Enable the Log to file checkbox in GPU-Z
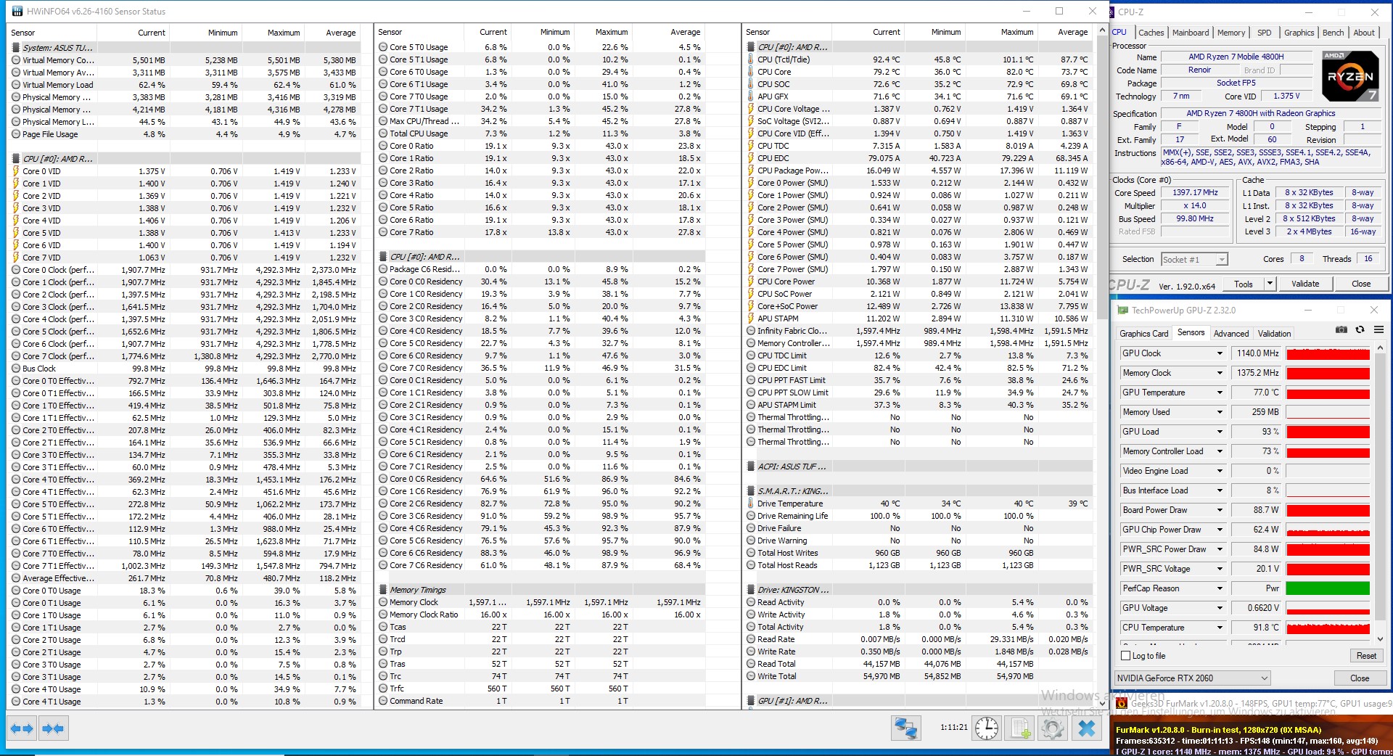 point(1126,656)
